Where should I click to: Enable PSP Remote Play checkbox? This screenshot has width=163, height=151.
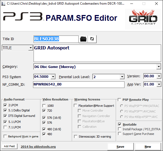(119, 100)
